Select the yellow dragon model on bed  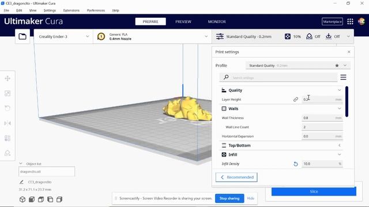tap(187, 109)
